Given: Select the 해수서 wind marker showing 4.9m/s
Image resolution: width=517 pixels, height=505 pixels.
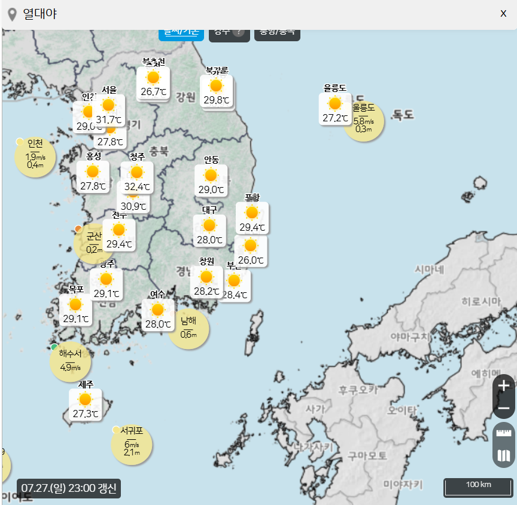Looking at the screenshot, I should tap(70, 361).
